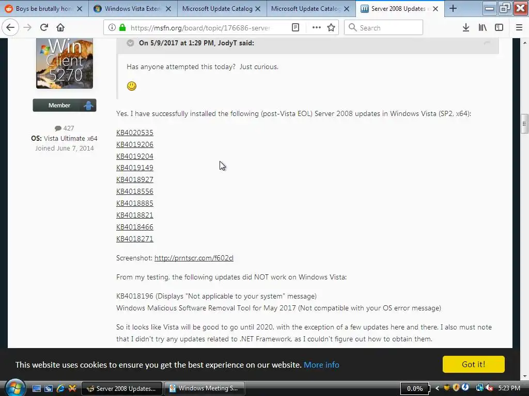Expand the JodyT quote chevron icon
529x396 pixels.
(130, 43)
